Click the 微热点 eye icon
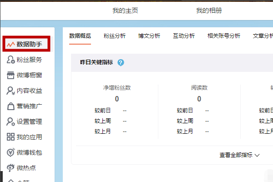The height and width of the screenshot is (182, 273). 10,167
